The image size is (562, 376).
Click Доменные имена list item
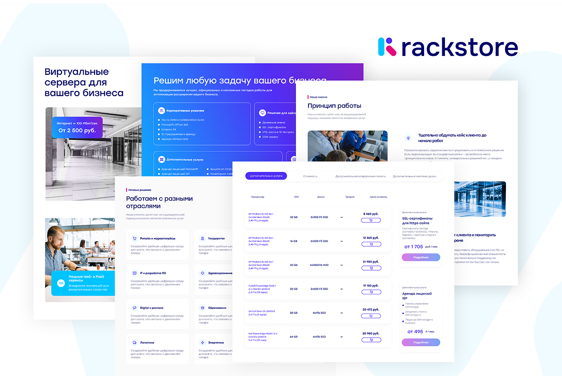tap(274, 123)
